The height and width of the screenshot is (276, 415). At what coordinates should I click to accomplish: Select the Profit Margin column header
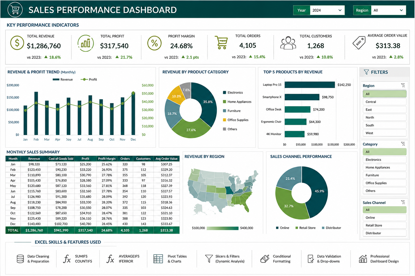coord(107,159)
